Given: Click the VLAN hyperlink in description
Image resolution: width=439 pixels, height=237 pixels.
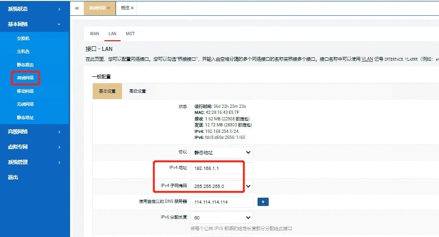Looking at the screenshot, I should 367,59.
